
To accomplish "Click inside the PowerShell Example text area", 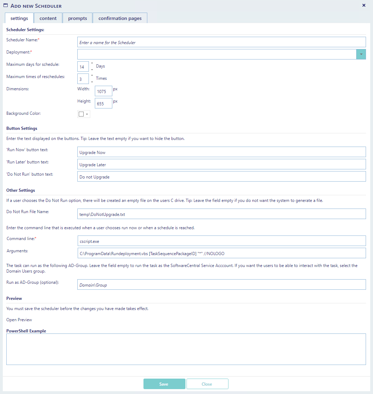I will (x=186, y=349).
